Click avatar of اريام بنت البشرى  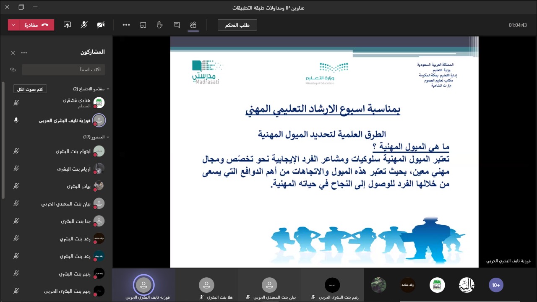click(x=99, y=169)
